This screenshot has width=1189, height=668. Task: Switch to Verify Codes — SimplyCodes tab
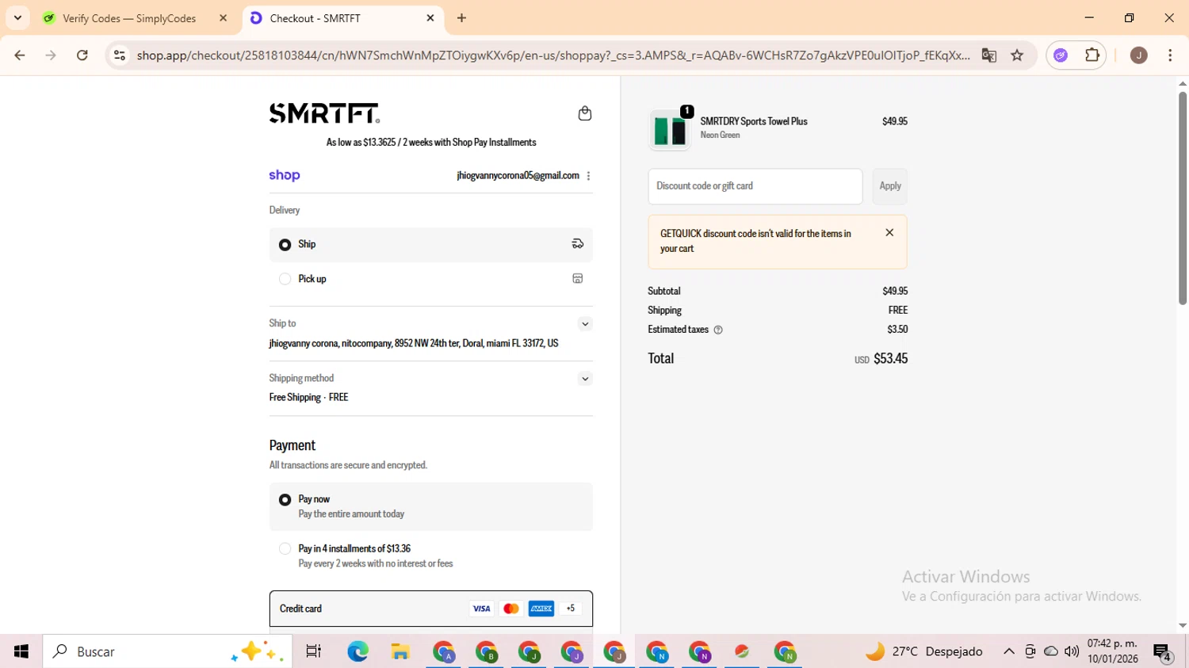point(129,18)
